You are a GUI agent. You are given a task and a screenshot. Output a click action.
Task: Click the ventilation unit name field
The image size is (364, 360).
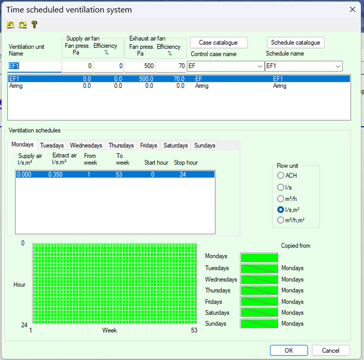tap(35, 67)
